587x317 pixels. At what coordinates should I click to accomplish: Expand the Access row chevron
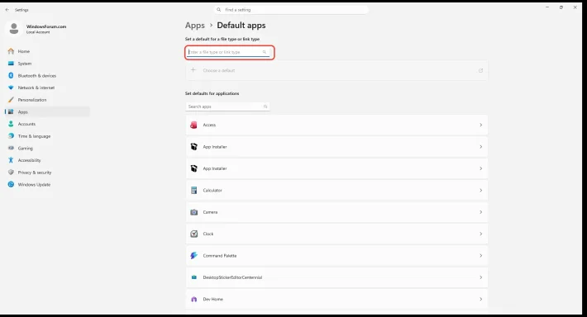click(480, 125)
